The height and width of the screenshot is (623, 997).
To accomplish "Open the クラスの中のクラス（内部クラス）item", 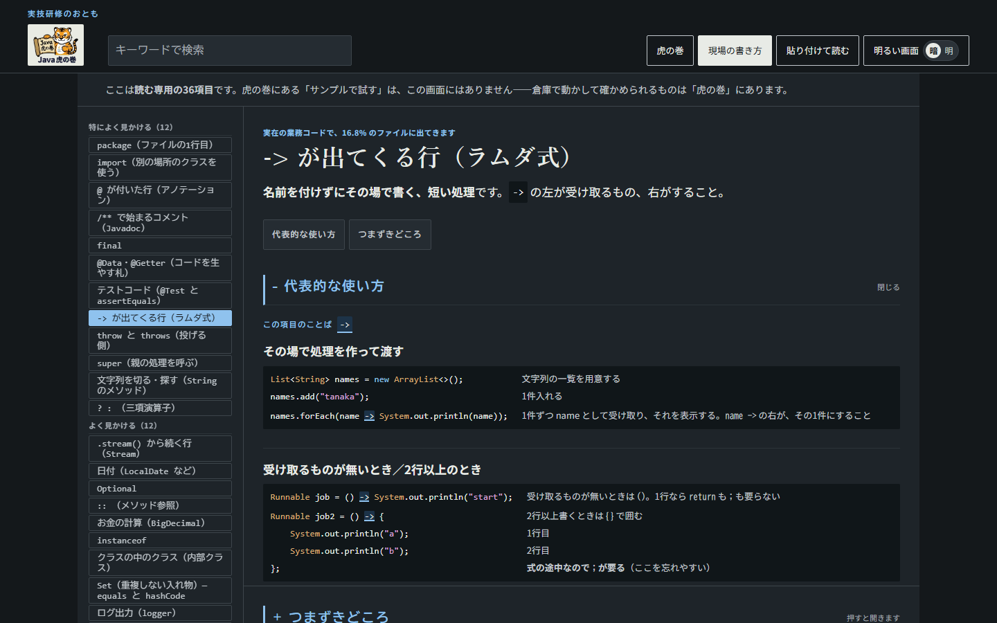I will pyautogui.click(x=160, y=563).
